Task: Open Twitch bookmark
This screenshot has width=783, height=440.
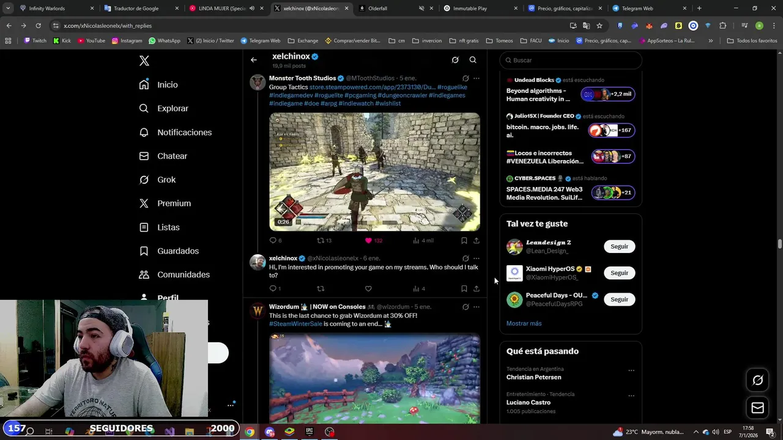Action: coord(35,41)
